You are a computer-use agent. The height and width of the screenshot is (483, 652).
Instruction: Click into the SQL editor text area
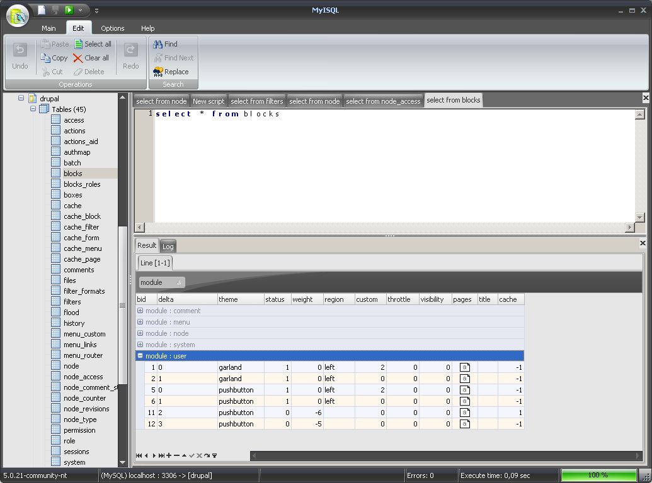pos(394,166)
